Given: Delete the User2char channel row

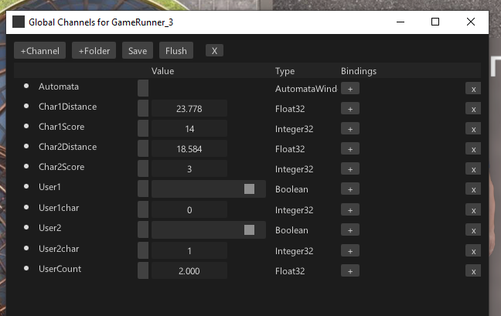Looking at the screenshot, I should [x=473, y=251].
